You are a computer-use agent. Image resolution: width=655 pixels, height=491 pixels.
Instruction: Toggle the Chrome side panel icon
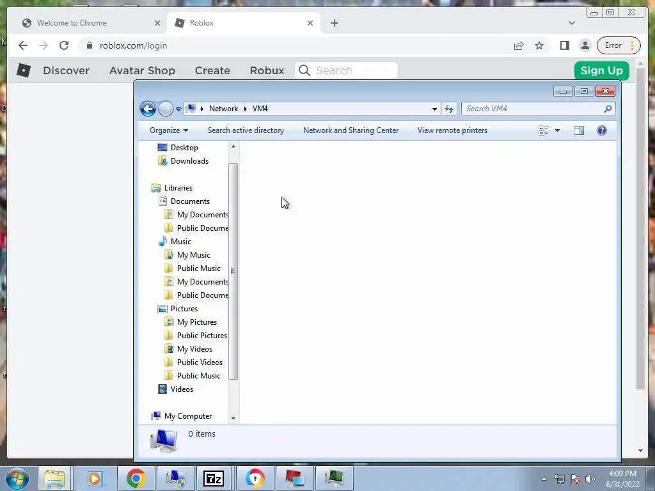tap(565, 45)
